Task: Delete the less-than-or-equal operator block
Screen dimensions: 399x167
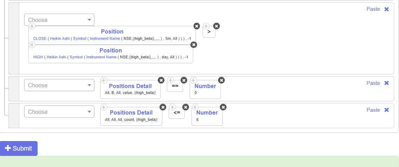Action: pos(185,107)
